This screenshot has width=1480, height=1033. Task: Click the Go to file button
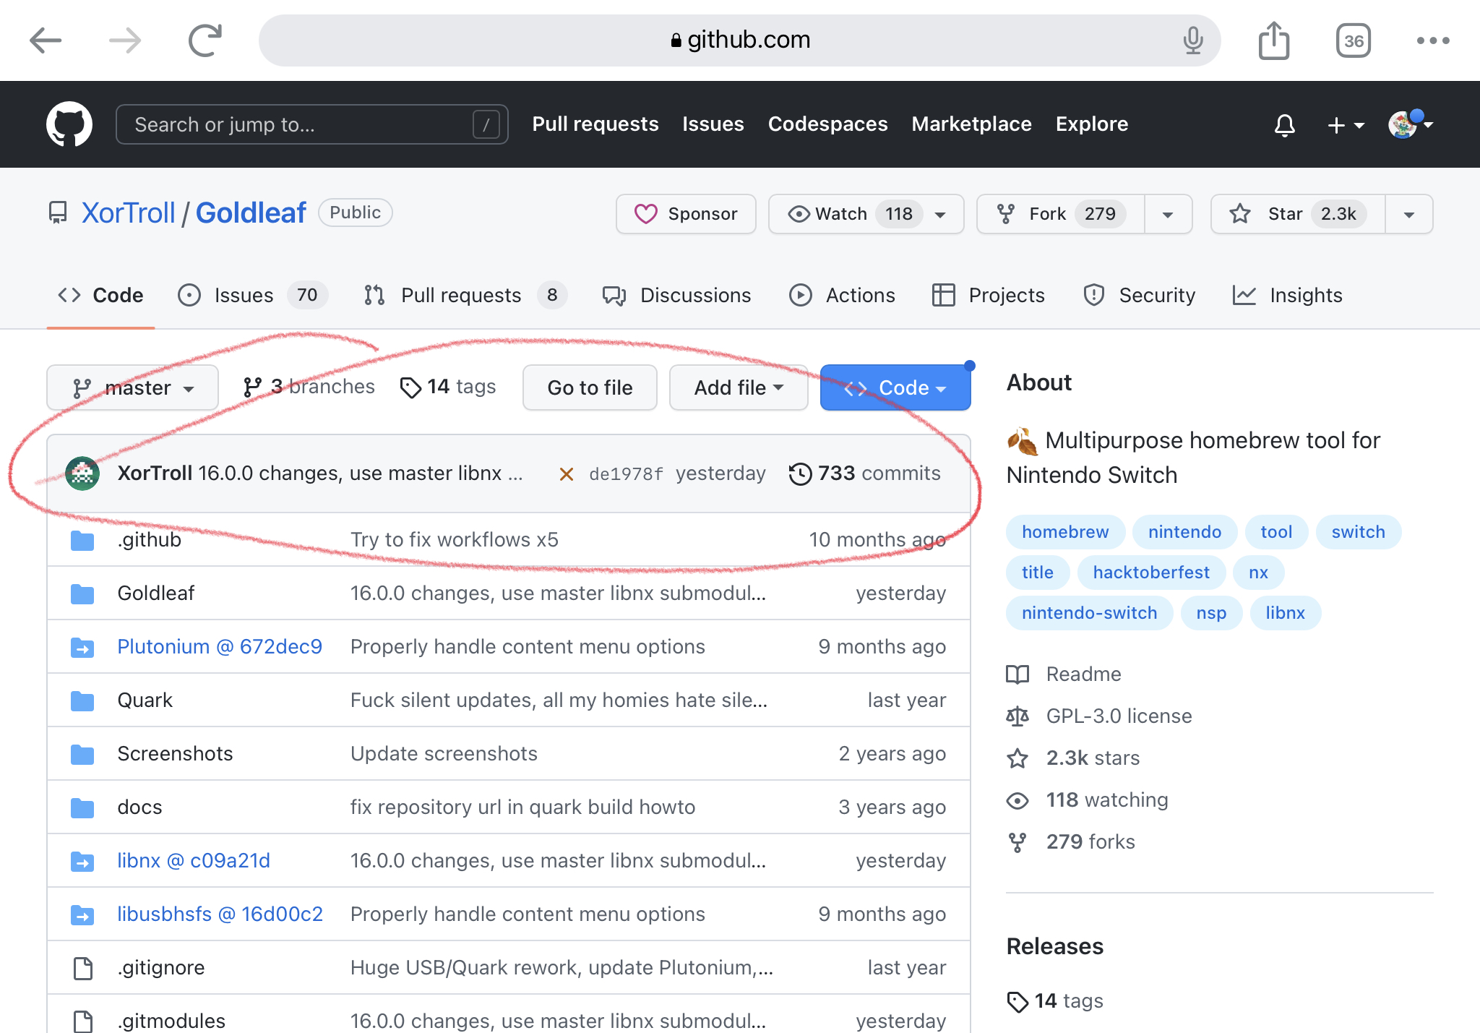point(590,387)
